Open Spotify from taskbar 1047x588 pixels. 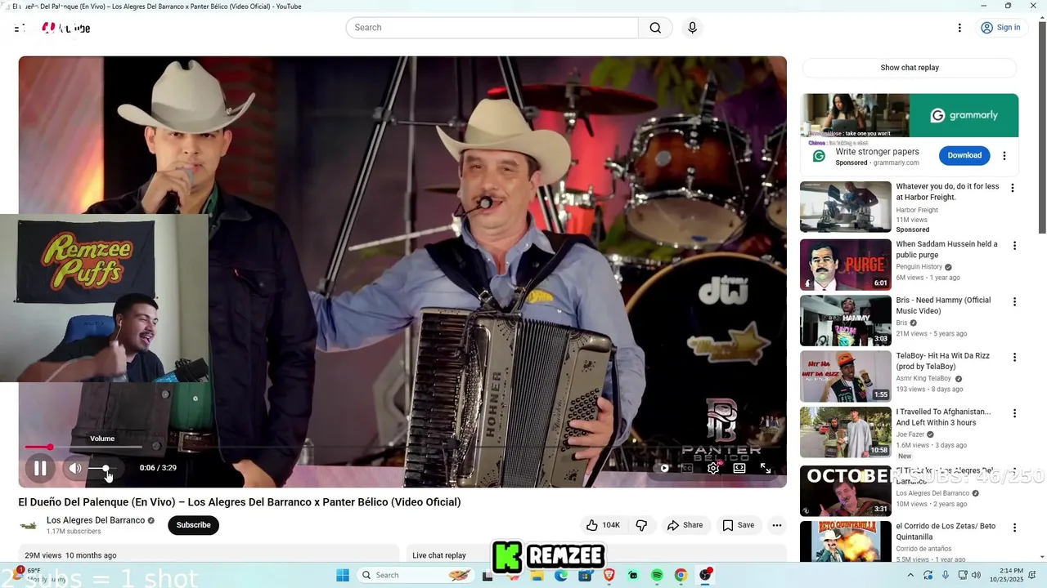tap(657, 575)
